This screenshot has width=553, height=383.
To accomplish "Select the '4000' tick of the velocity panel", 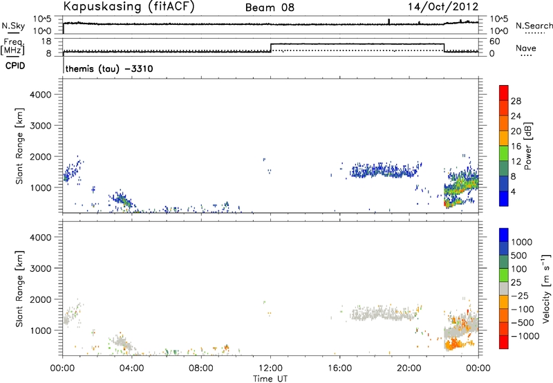I will click(x=40, y=237).
